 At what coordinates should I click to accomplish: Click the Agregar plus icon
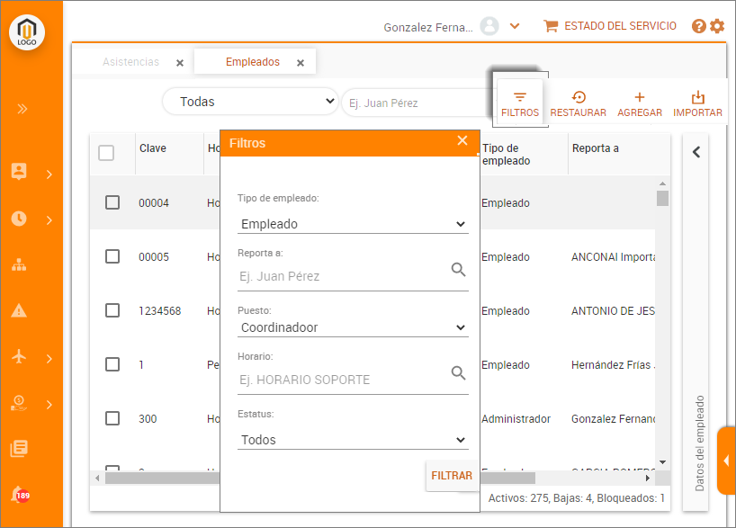pos(640,98)
